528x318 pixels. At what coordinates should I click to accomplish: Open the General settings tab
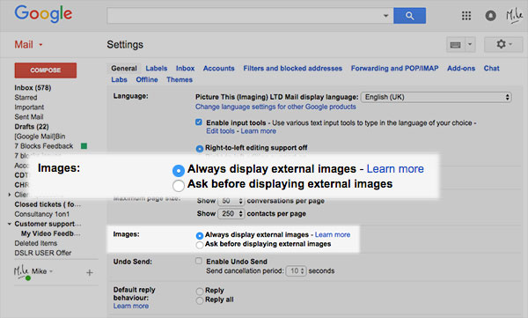coord(124,69)
